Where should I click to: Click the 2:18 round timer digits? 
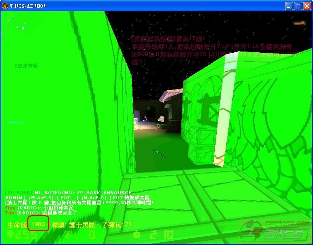click(155, 234)
